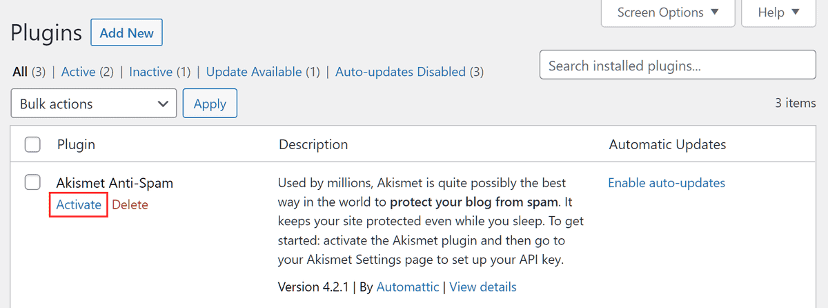
Task: Click the search installed plugins field
Action: [677, 66]
